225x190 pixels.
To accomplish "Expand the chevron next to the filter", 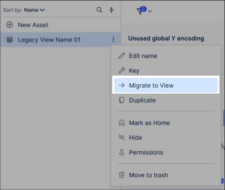I will pyautogui.click(x=150, y=11).
